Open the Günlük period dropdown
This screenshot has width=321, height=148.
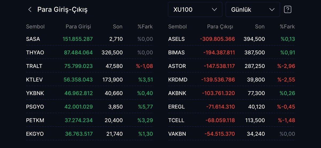(253, 10)
